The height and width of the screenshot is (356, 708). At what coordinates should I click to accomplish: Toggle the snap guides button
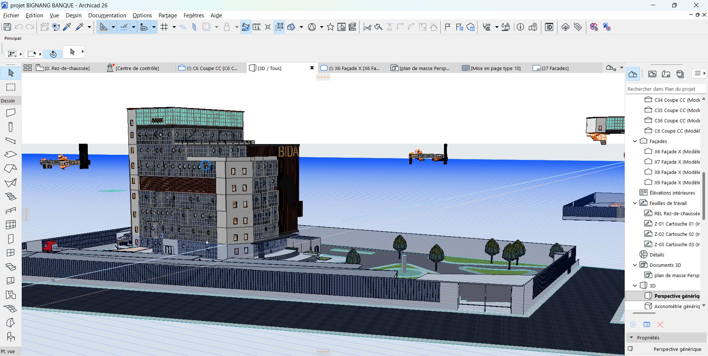[x=124, y=27]
